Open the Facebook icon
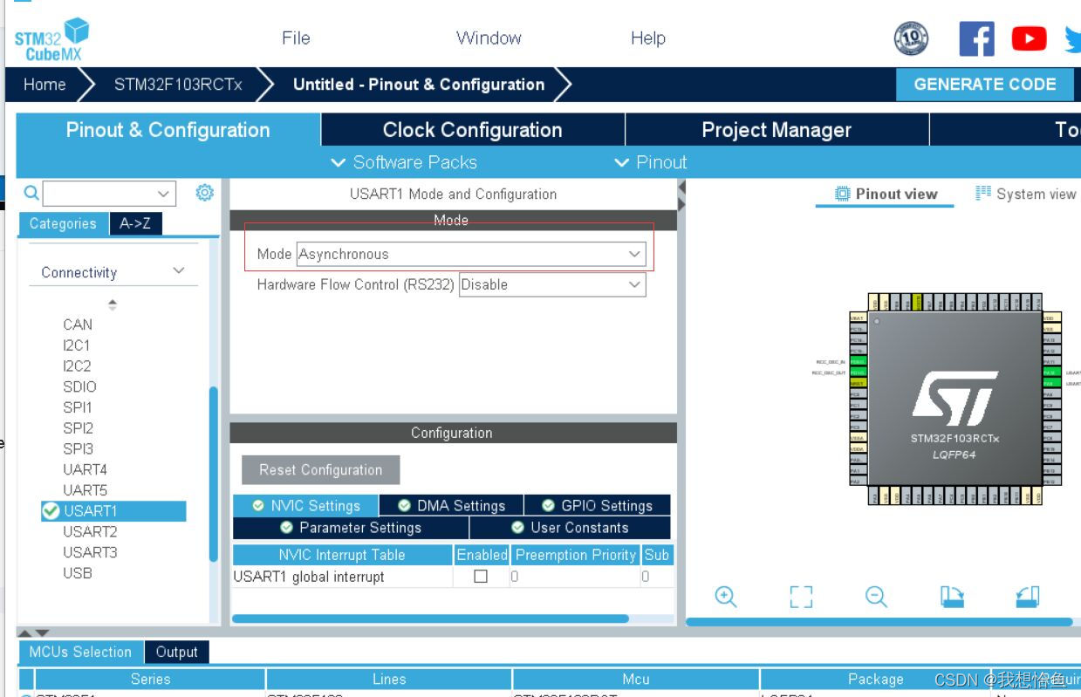Screen dimensions: 1081x697 coord(976,38)
